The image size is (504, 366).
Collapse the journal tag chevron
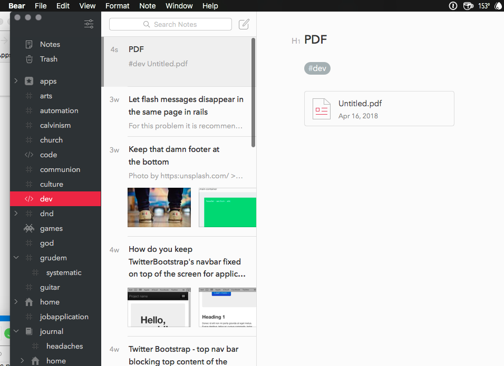pos(16,331)
